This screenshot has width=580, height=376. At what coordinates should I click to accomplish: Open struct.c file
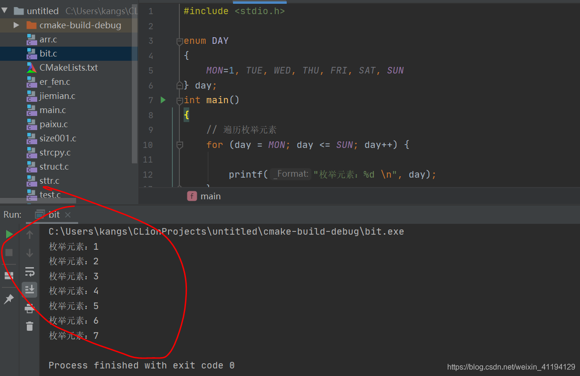click(x=54, y=166)
